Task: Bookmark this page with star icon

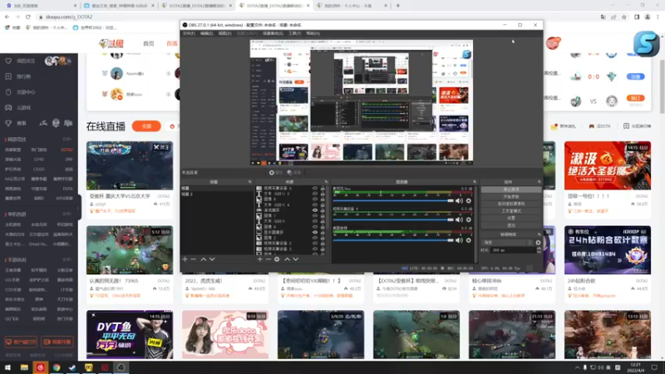Action: coord(624,17)
